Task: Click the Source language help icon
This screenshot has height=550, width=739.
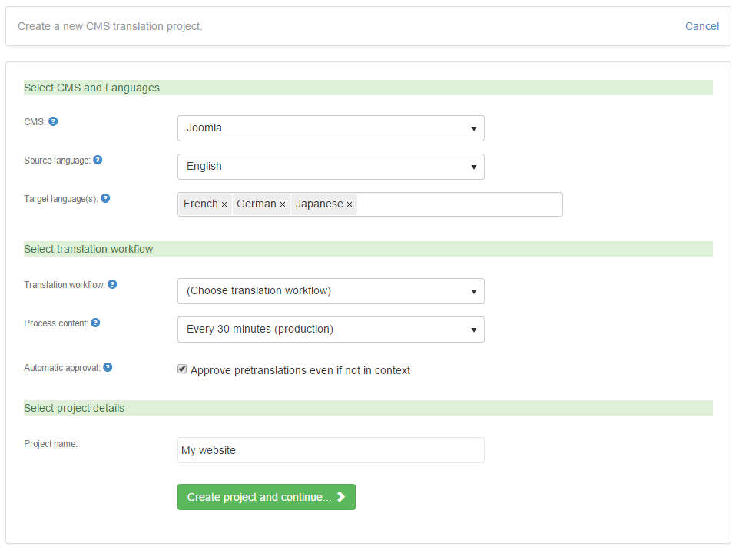Action: (x=98, y=160)
